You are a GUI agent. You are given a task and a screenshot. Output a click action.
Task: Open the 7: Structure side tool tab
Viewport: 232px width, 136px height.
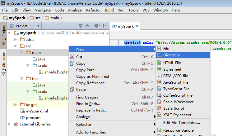coord(3,64)
